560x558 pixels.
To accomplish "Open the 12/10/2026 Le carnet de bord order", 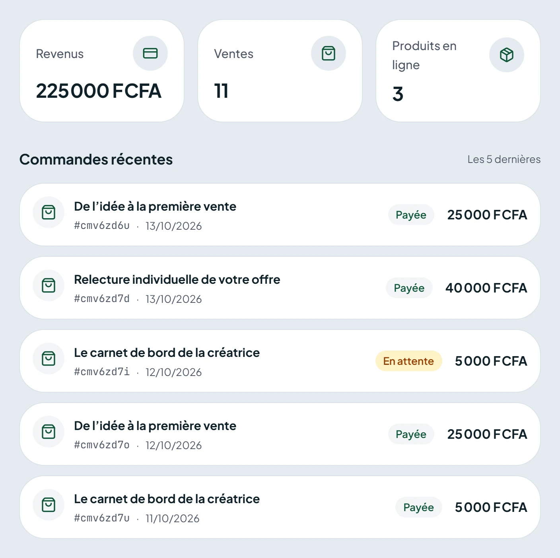I will click(280, 361).
